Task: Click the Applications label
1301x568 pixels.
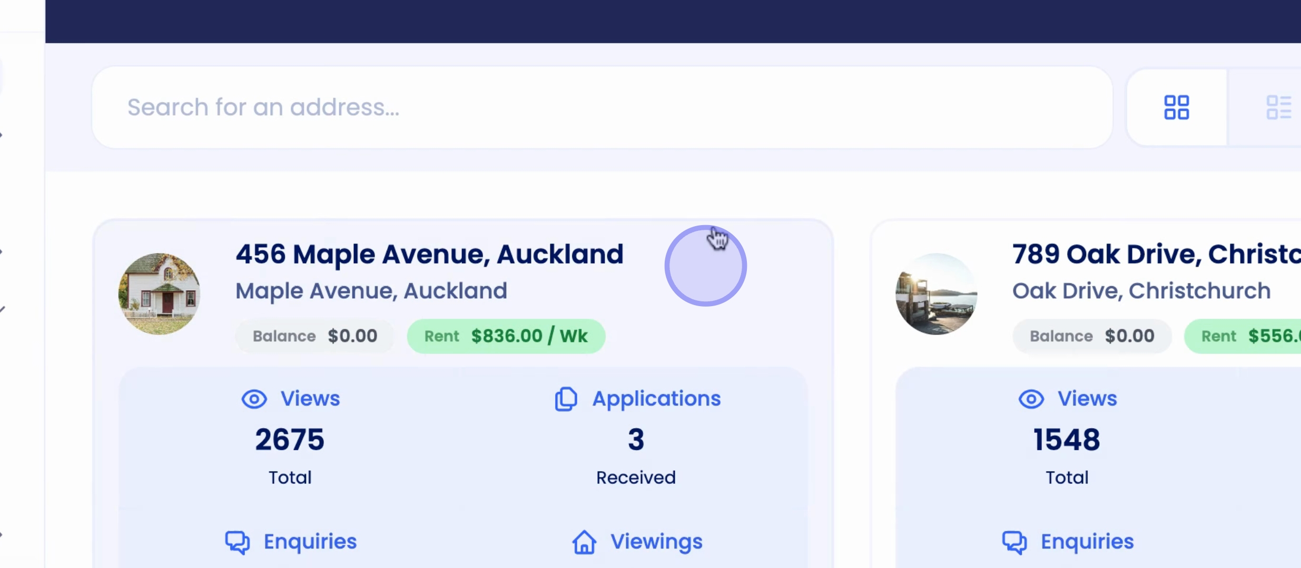Action: (x=656, y=399)
